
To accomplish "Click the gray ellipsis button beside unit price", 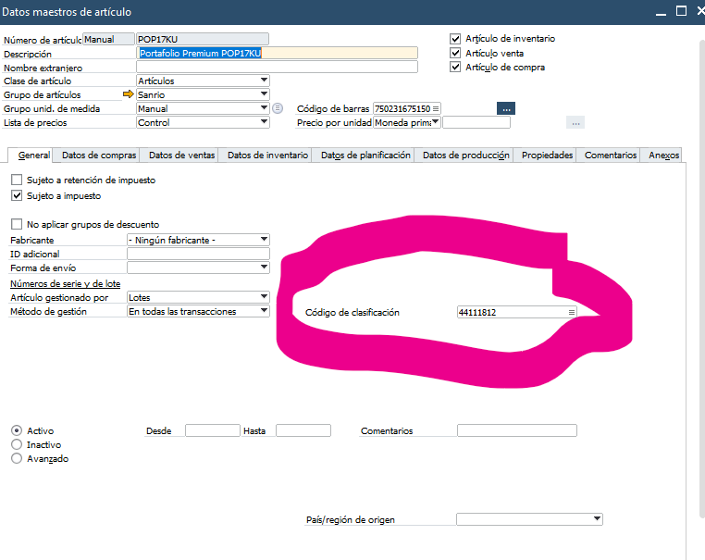I will click(x=575, y=122).
